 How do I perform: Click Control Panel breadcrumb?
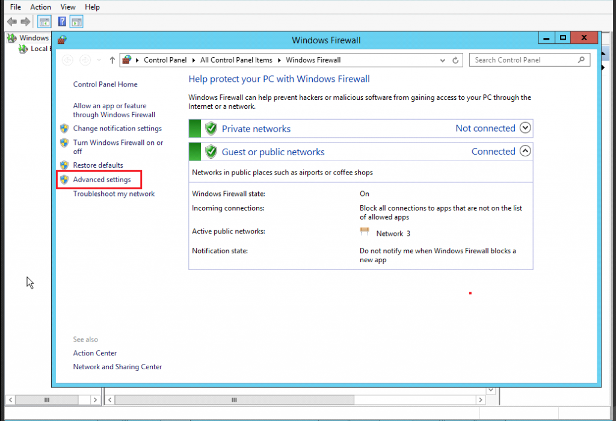click(x=165, y=60)
